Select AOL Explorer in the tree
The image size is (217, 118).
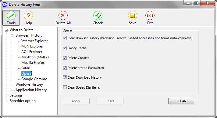pyautogui.click(x=32, y=52)
